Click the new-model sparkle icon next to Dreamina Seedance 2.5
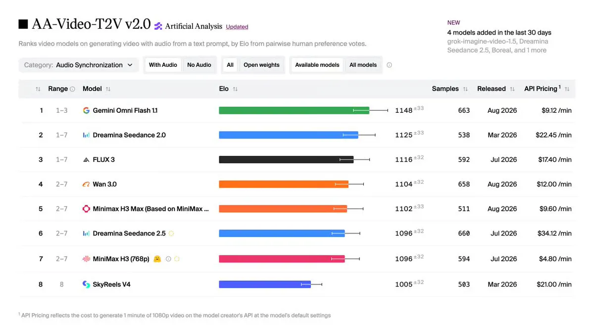 [171, 234]
